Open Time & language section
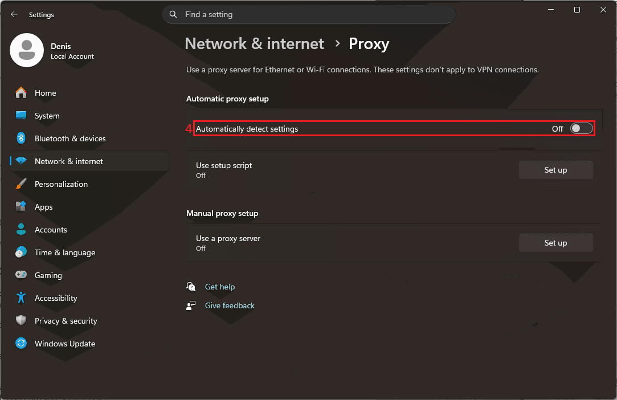Viewport: 617px width, 400px height. (x=64, y=252)
